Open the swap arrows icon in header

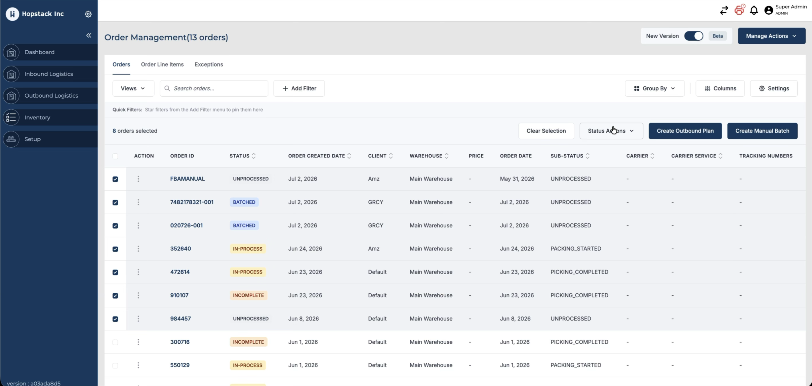coord(724,10)
